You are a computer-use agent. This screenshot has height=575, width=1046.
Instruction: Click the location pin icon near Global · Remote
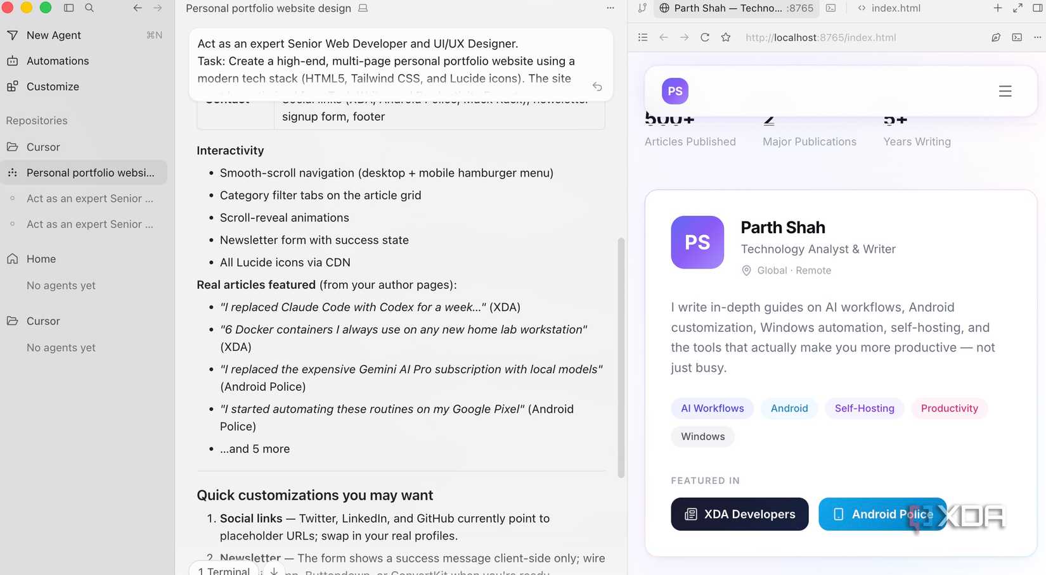tap(746, 270)
